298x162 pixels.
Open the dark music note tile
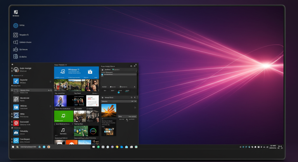click(x=64, y=131)
